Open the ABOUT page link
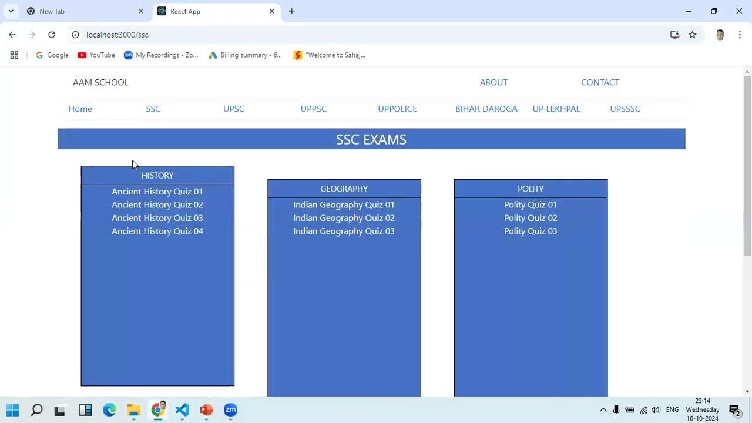Image resolution: width=752 pixels, height=423 pixels. point(493,82)
